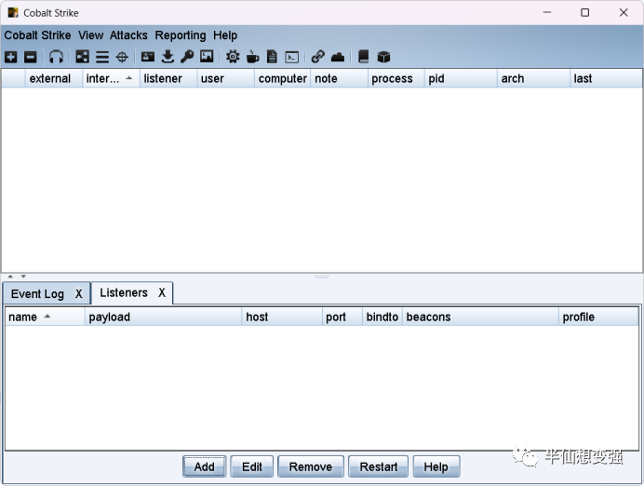Click the cloud manage web server icon
This screenshot has width=644, height=486.
pos(338,57)
